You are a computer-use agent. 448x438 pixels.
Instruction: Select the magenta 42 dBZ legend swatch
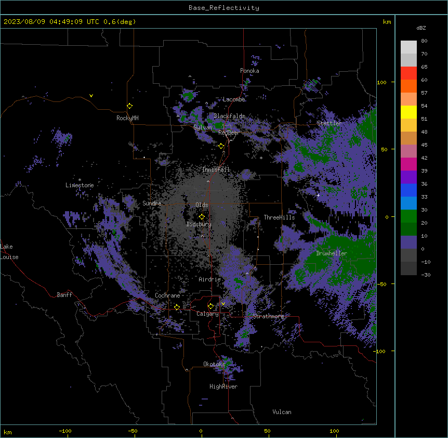coord(409,164)
